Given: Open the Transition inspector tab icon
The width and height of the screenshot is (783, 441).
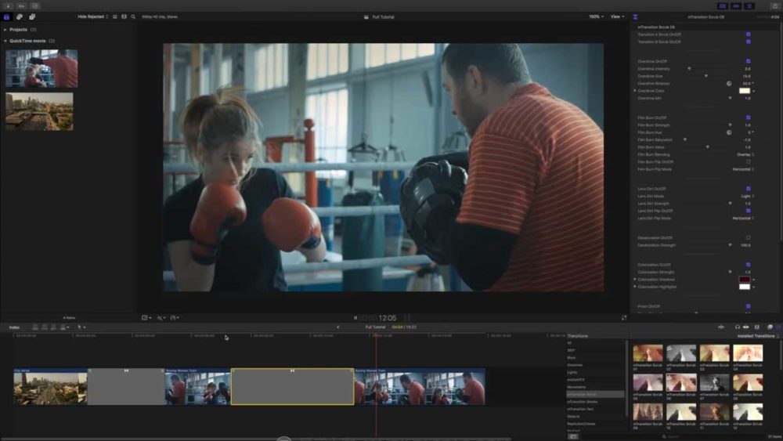Looking at the screenshot, I should (635, 16).
